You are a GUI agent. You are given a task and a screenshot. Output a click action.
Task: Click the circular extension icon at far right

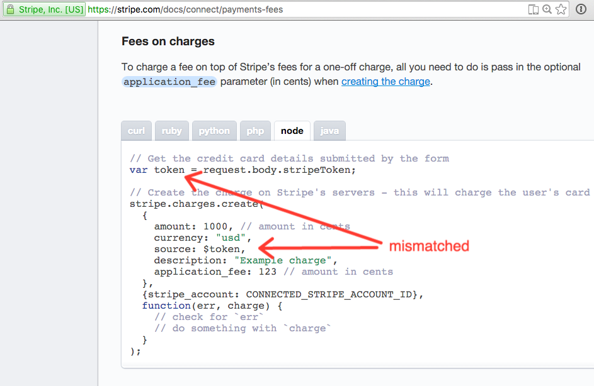pyautogui.click(x=581, y=9)
